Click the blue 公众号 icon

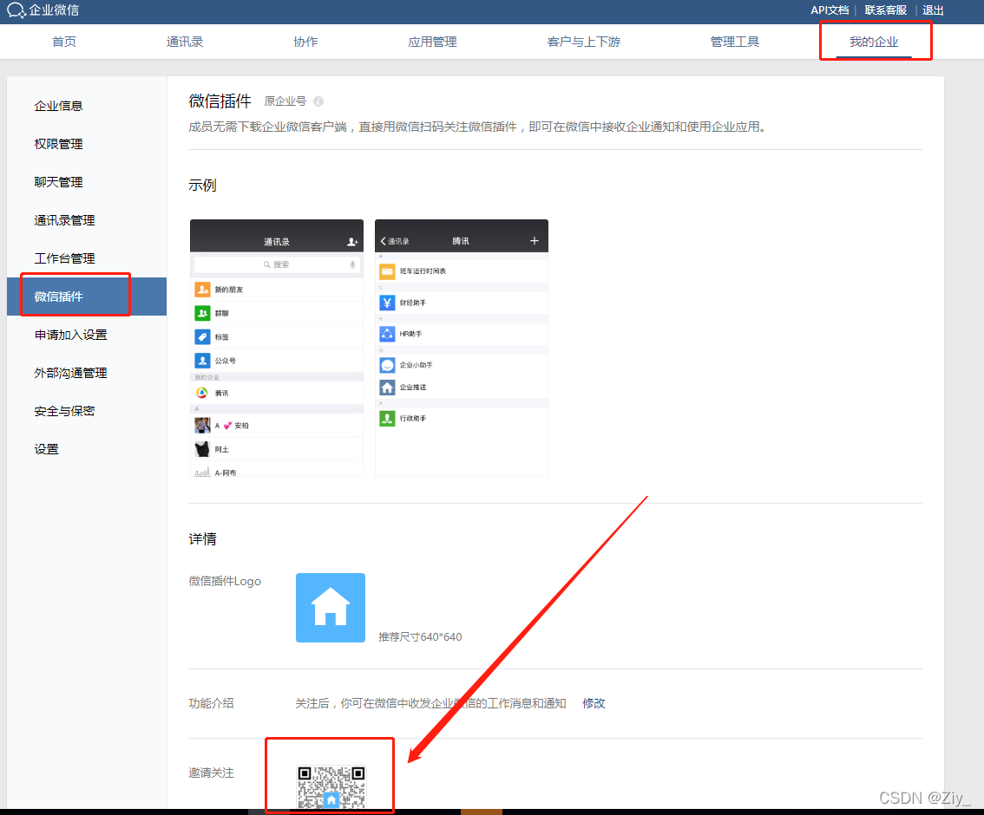202,361
